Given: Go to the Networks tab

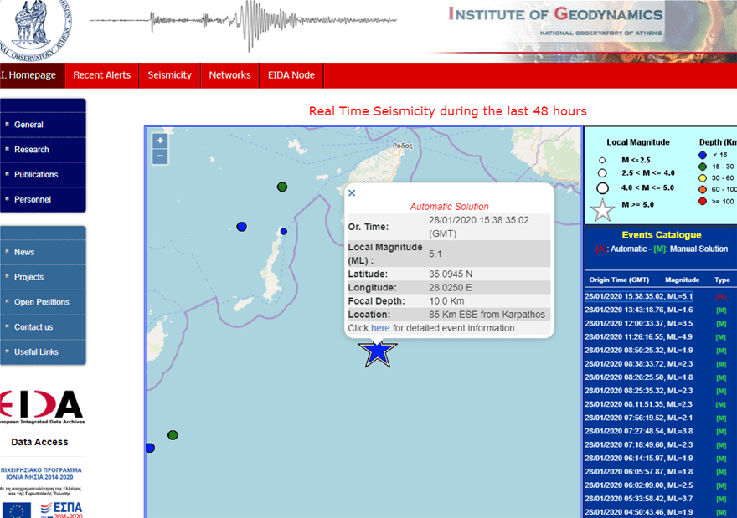Looking at the screenshot, I should [x=229, y=75].
